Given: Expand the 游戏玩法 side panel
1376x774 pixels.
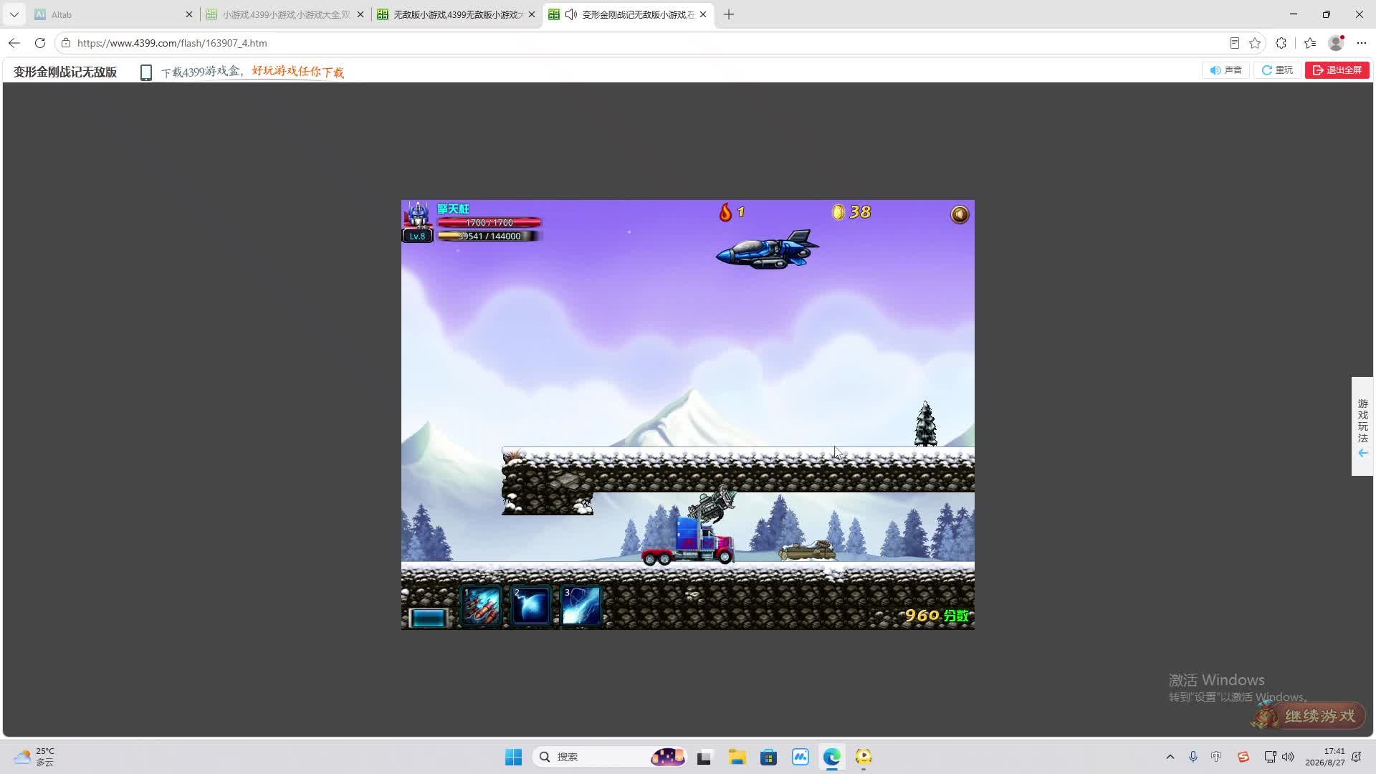Looking at the screenshot, I should click(x=1362, y=426).
